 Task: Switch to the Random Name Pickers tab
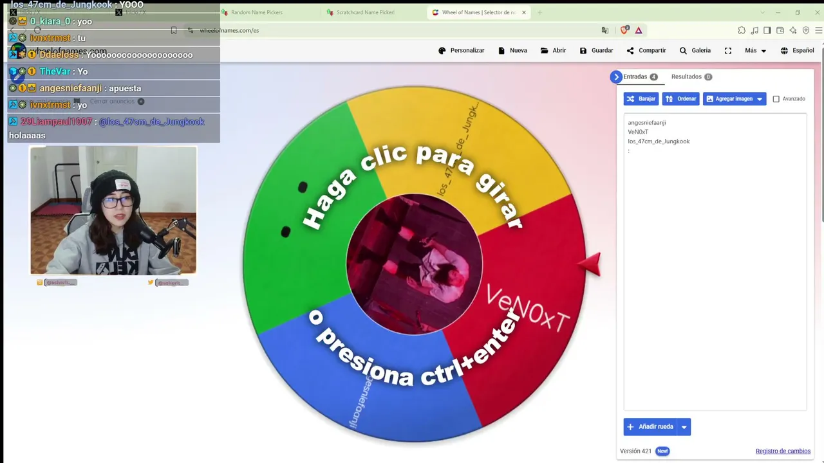coord(256,12)
